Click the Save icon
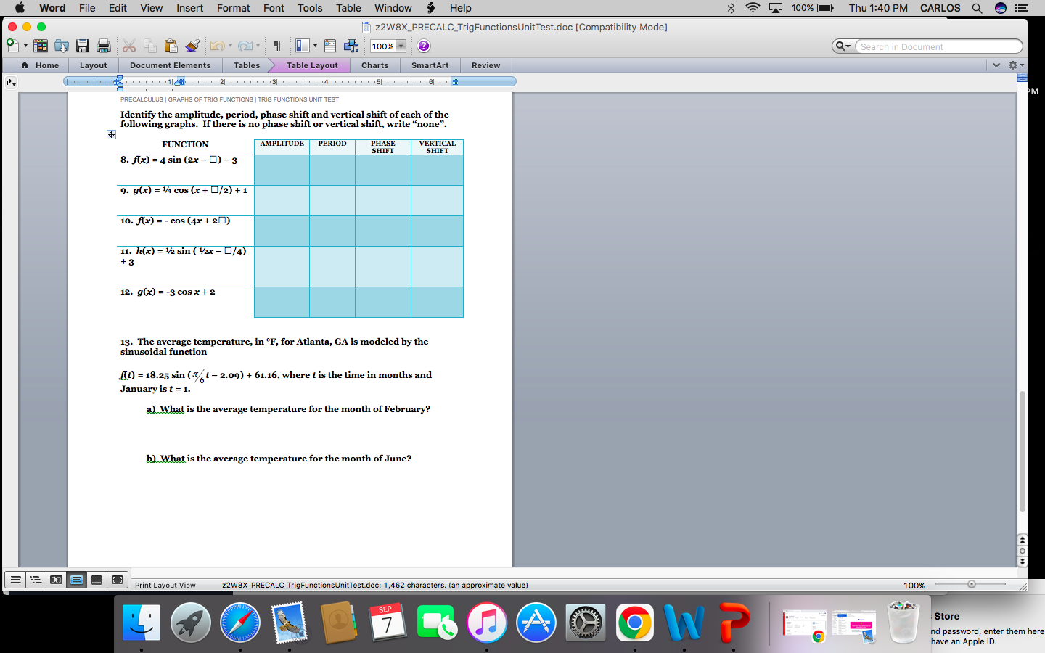The image size is (1045, 653). (x=82, y=46)
